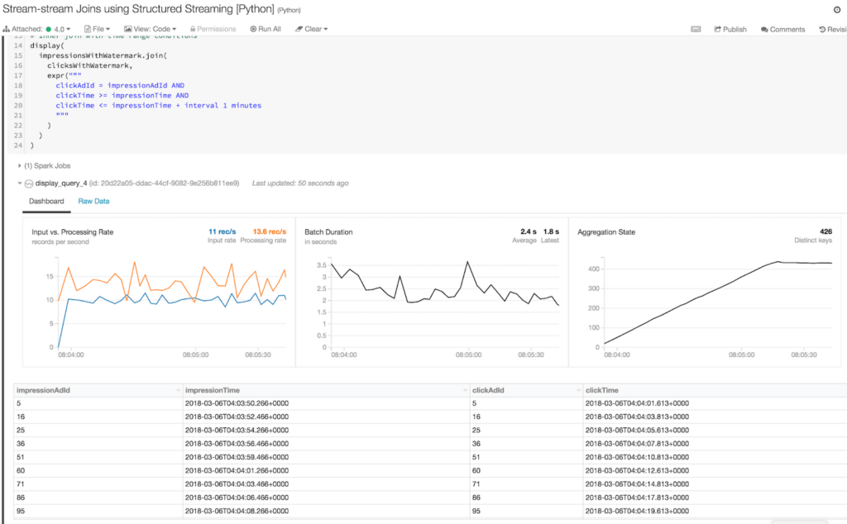Open the View: Code dropdown
847x524 pixels.
pyautogui.click(x=150, y=29)
